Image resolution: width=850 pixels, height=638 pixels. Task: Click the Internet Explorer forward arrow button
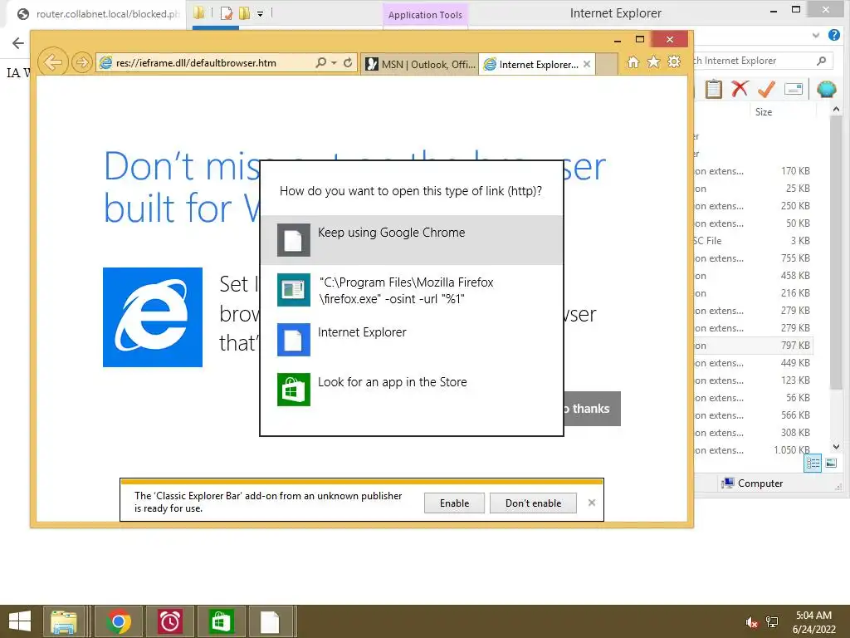[x=82, y=63]
